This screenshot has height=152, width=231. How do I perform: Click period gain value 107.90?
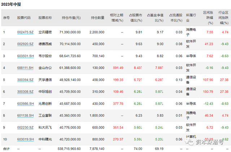tap(208, 80)
